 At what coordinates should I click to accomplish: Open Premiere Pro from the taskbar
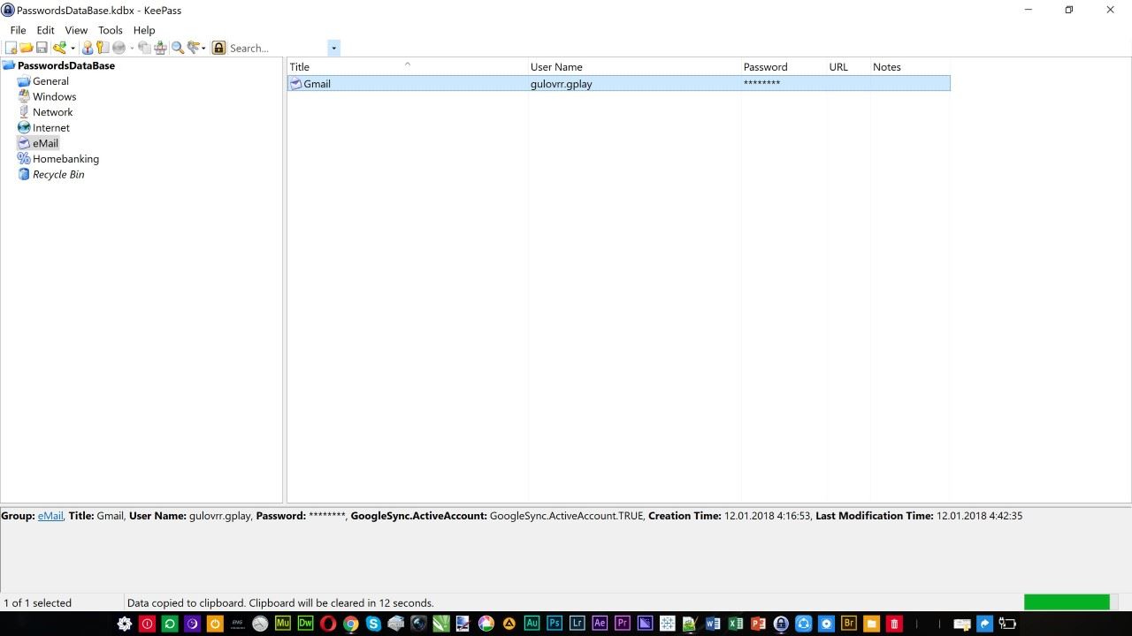pyautogui.click(x=622, y=624)
